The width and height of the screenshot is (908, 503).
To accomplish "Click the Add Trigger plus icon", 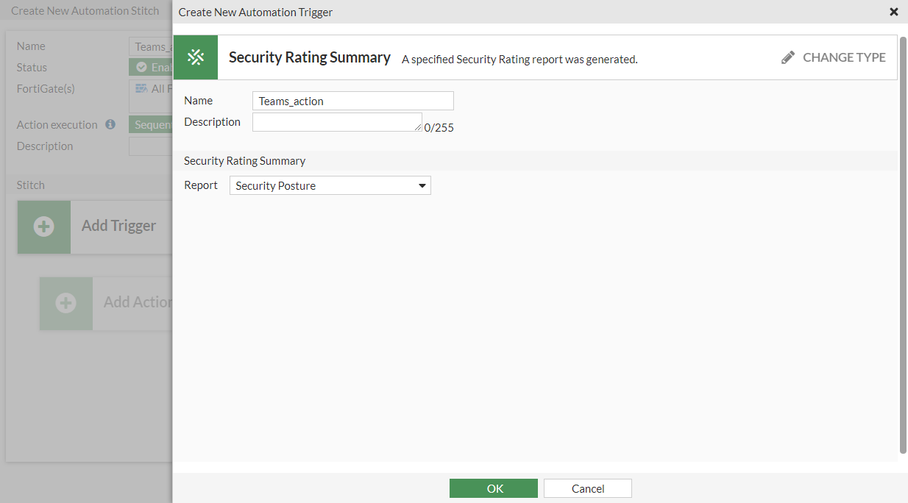I will point(44,226).
